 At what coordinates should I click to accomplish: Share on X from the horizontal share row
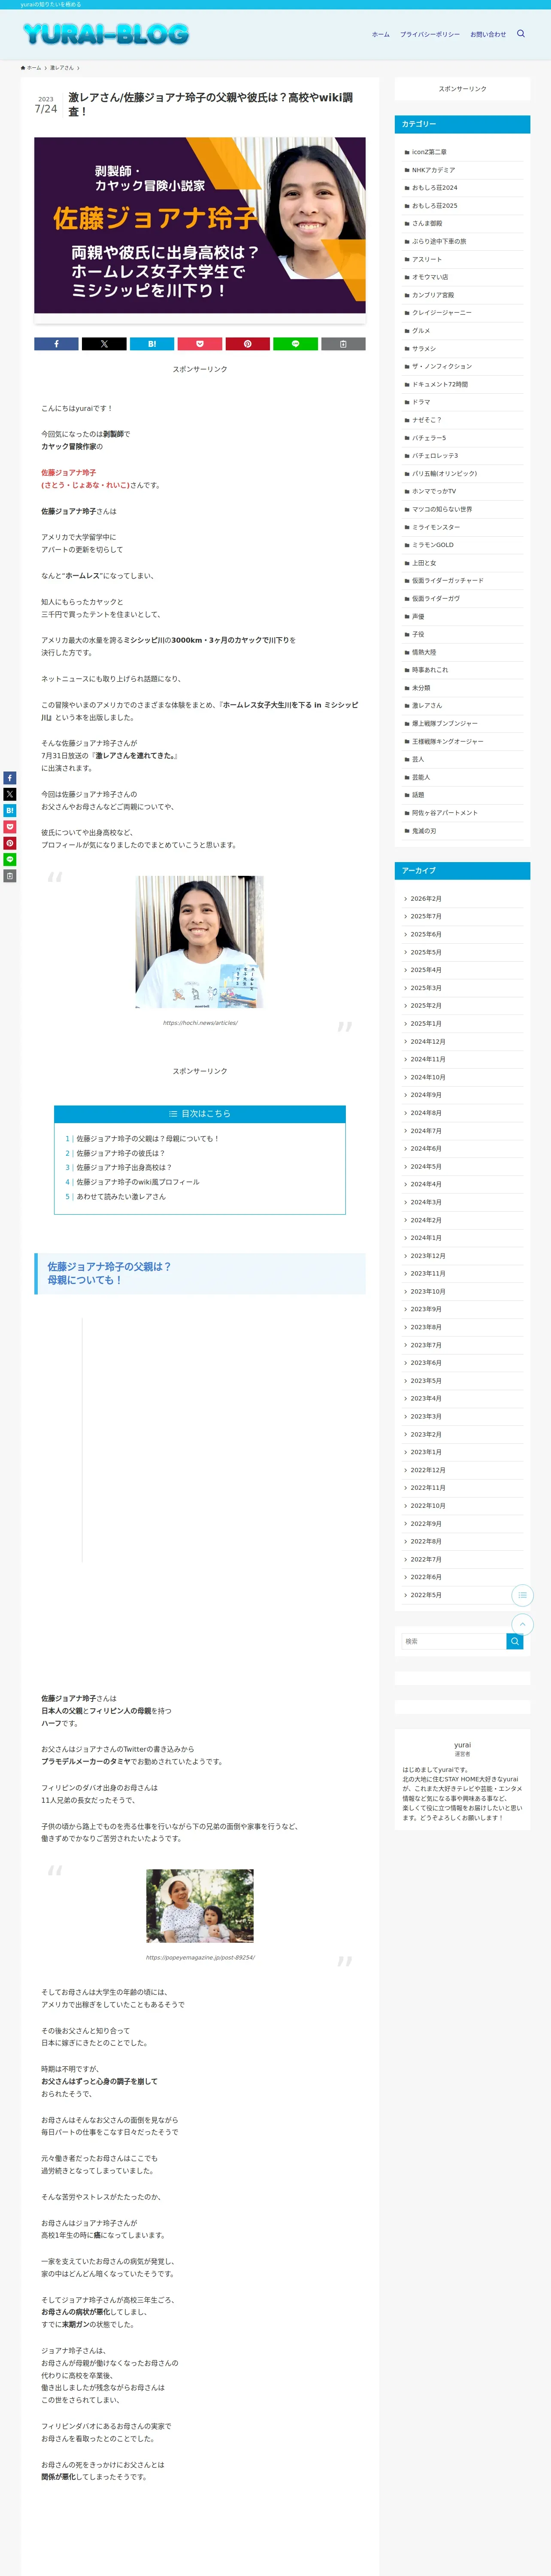[x=104, y=344]
